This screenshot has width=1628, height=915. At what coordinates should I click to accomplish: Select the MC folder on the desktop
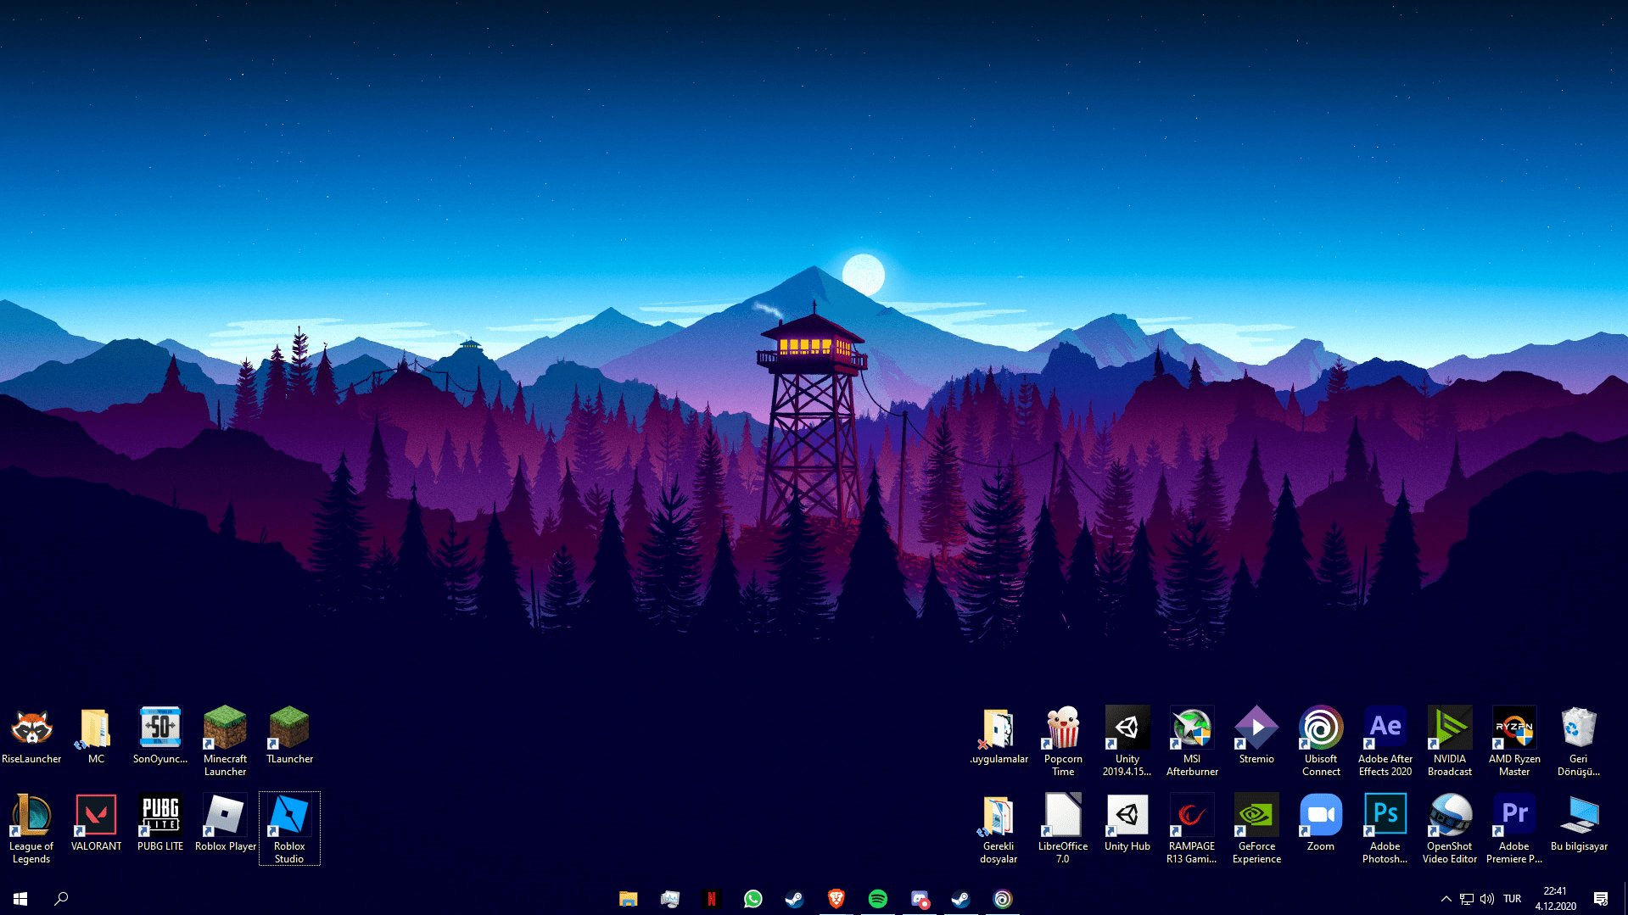96,735
